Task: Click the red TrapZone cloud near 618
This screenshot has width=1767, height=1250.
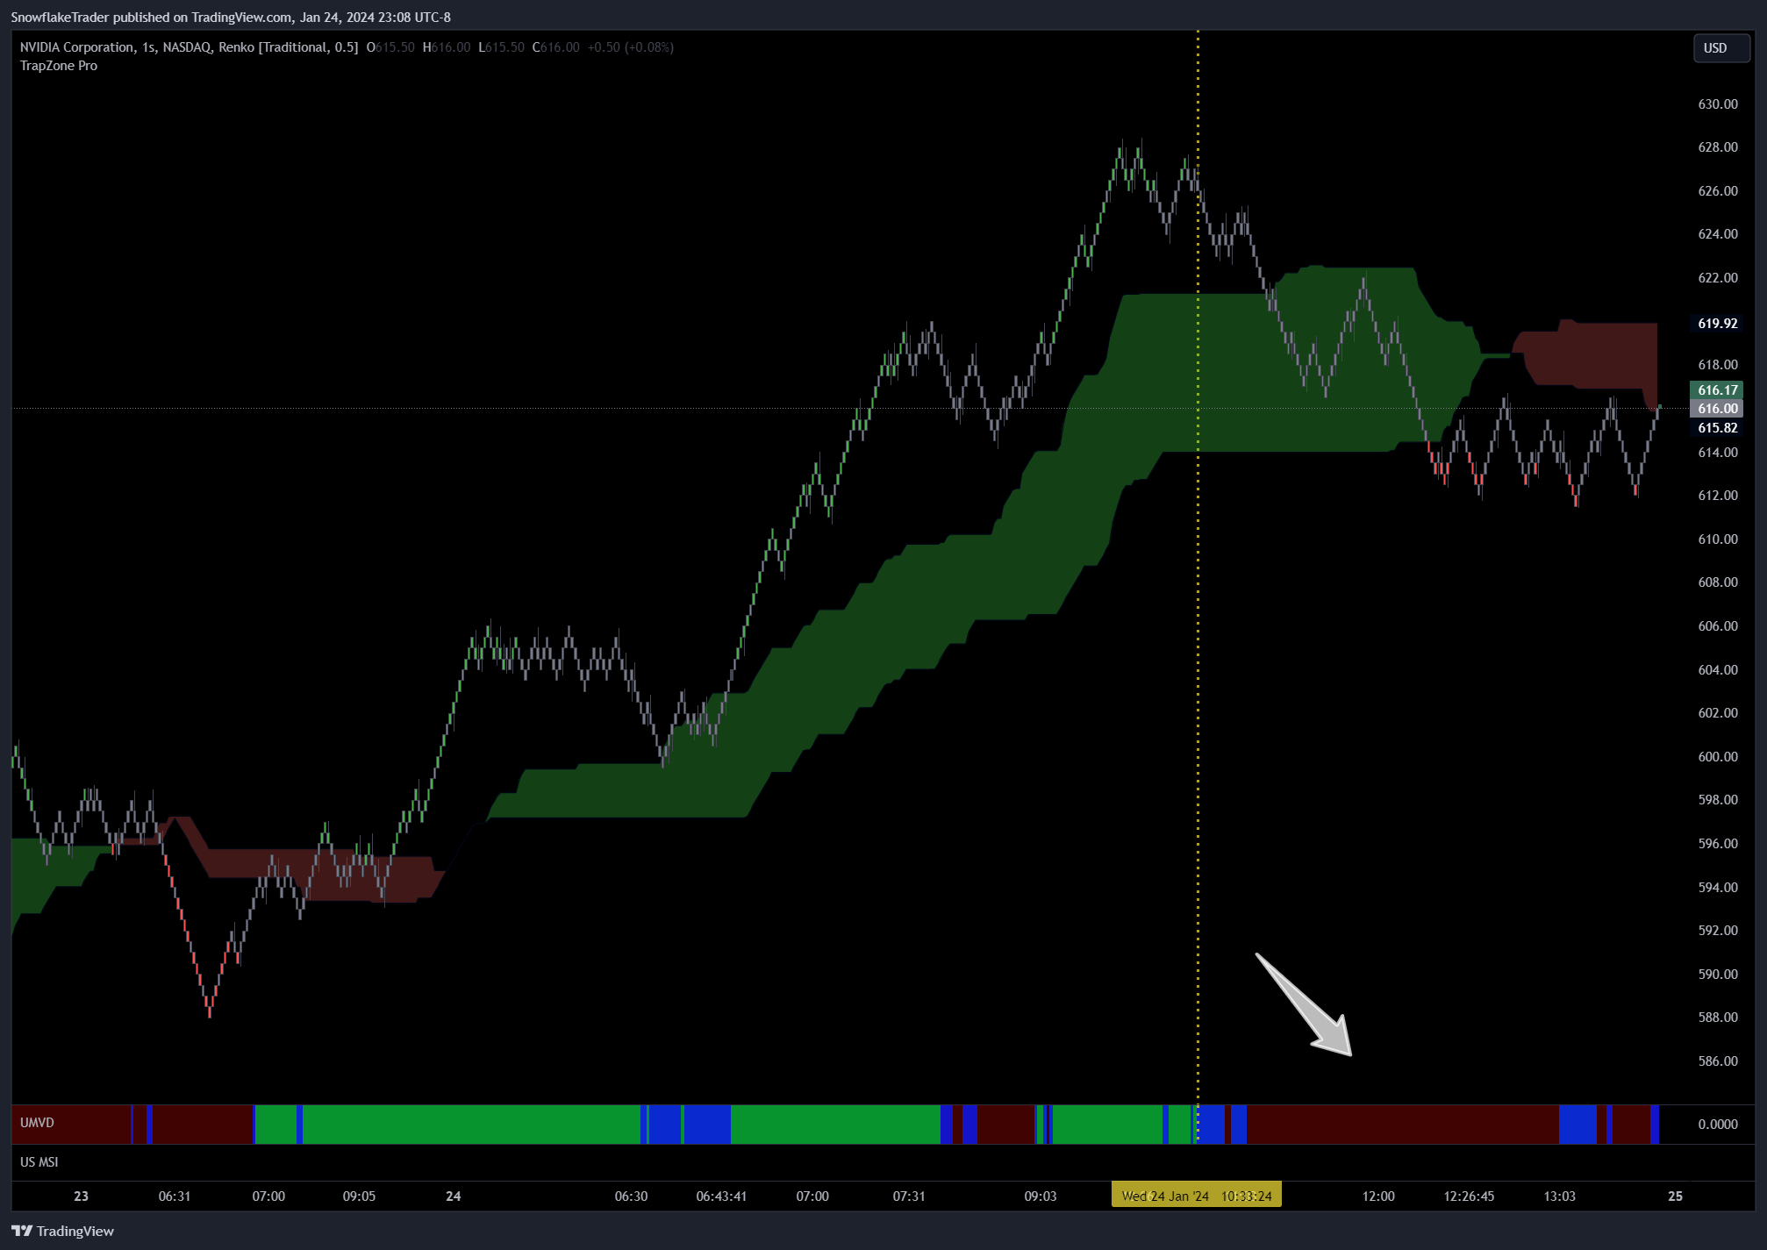Action: tap(1590, 355)
